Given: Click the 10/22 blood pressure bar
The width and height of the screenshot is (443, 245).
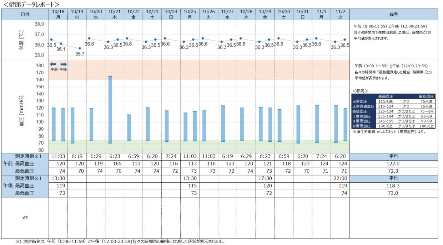Looking at the screenshot, I should tap(129, 127).
